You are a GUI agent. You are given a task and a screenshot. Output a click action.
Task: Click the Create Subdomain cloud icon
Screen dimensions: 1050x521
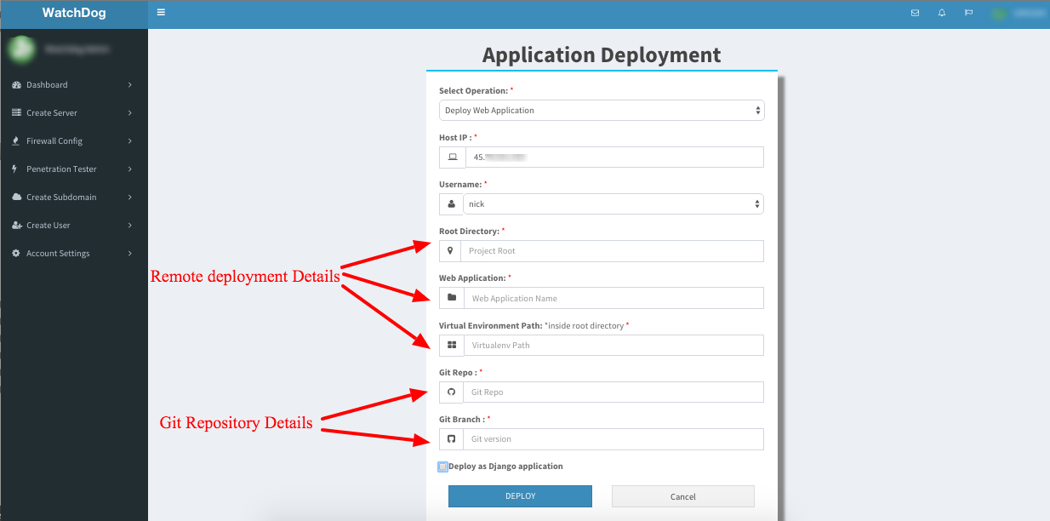(x=17, y=198)
